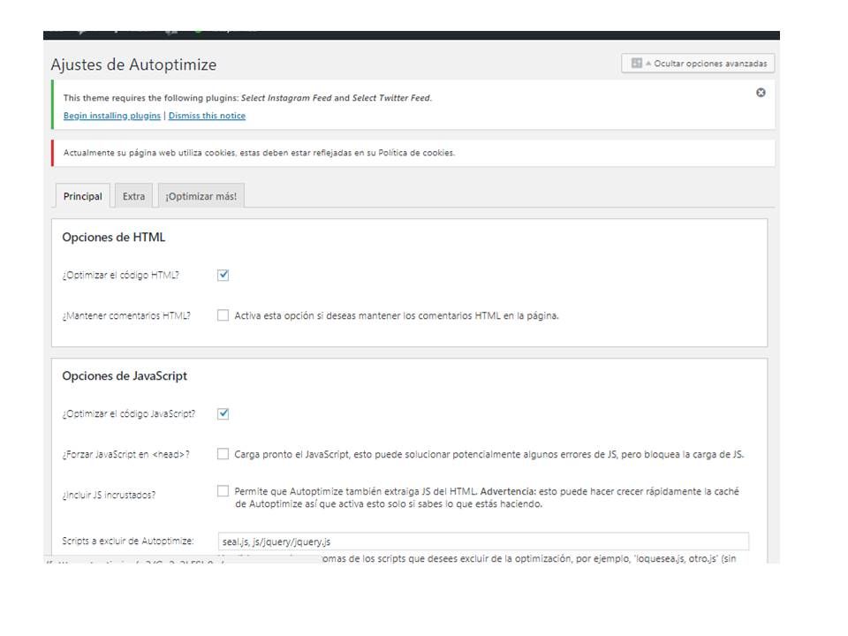Click the Opciones de HTML heading
Image resolution: width=848 pixels, height=636 pixels.
114,237
